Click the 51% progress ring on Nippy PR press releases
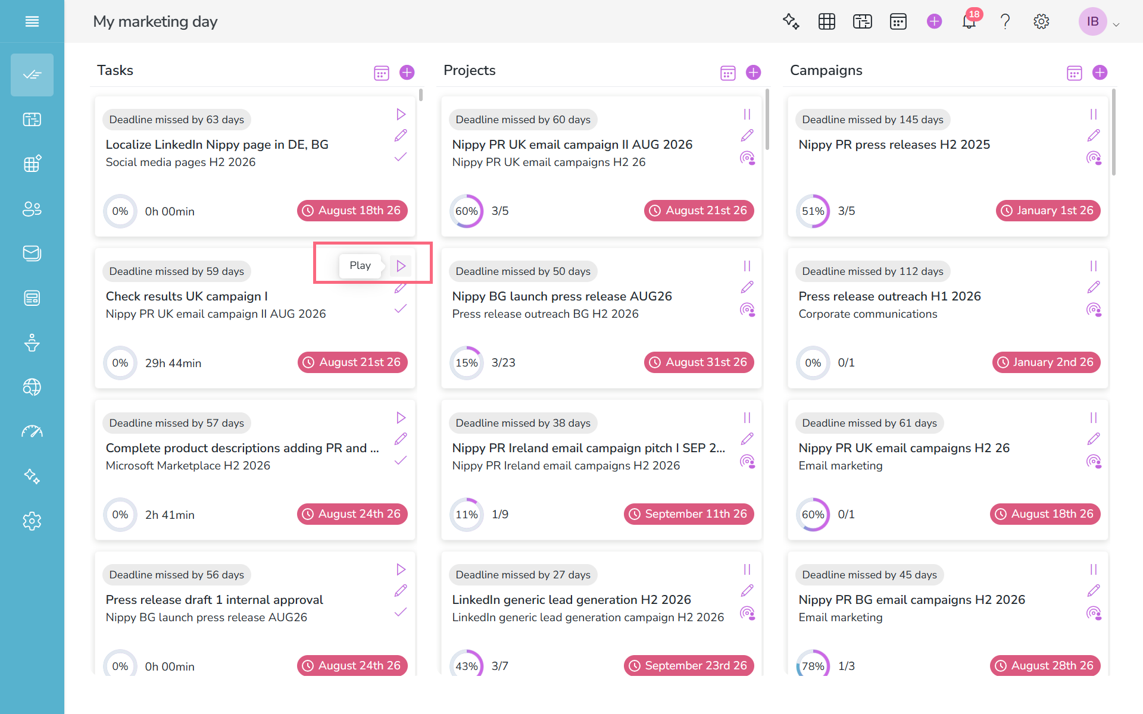This screenshot has width=1143, height=714. [813, 211]
